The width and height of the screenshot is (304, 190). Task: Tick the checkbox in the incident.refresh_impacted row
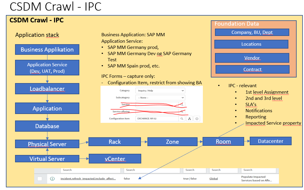[40, 179]
